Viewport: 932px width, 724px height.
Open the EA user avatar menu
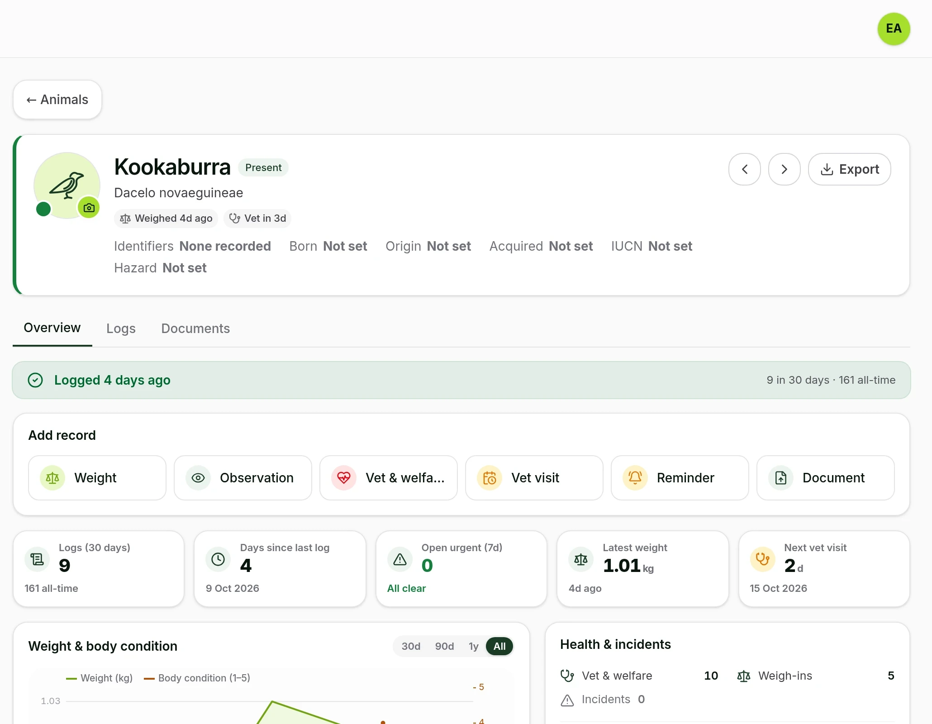(x=894, y=29)
